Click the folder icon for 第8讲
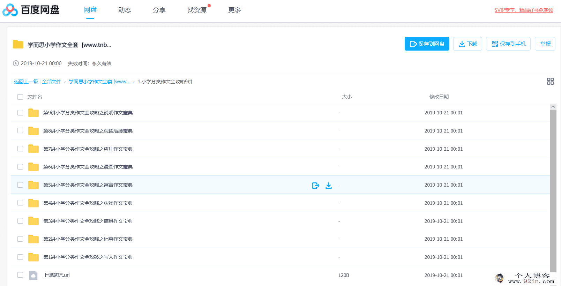 click(33, 131)
